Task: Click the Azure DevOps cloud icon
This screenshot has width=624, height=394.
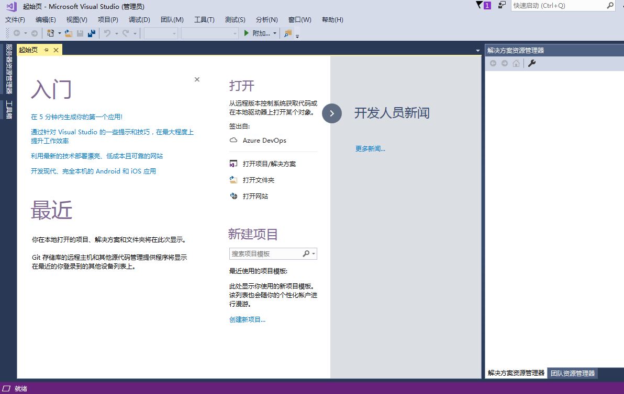Action: point(233,140)
